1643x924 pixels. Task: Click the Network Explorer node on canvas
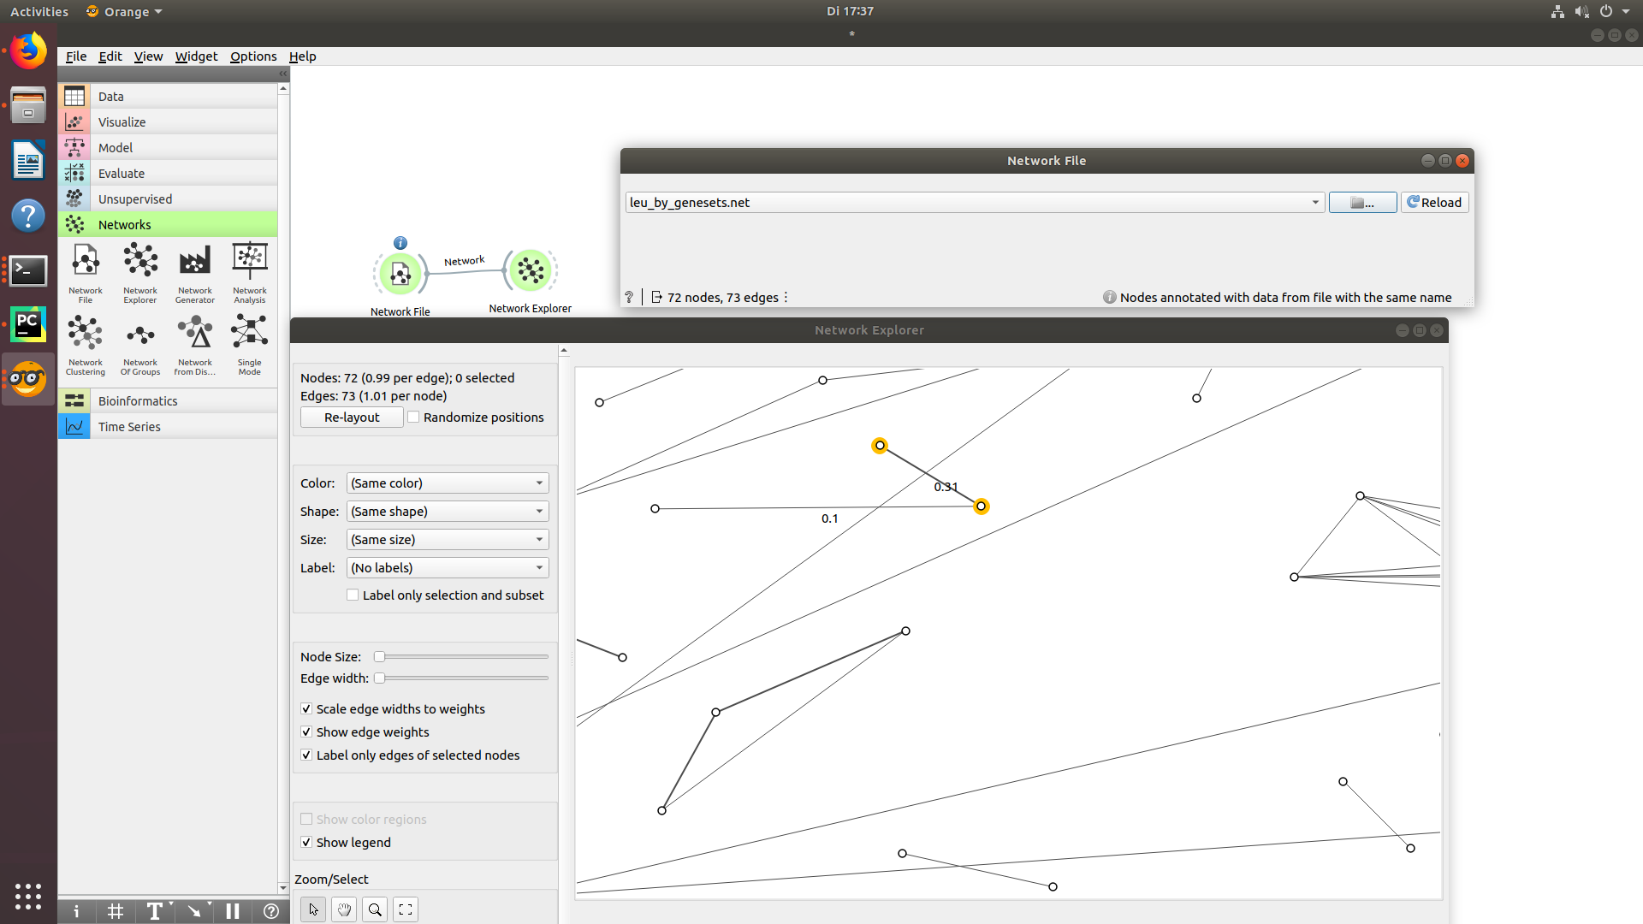point(531,271)
